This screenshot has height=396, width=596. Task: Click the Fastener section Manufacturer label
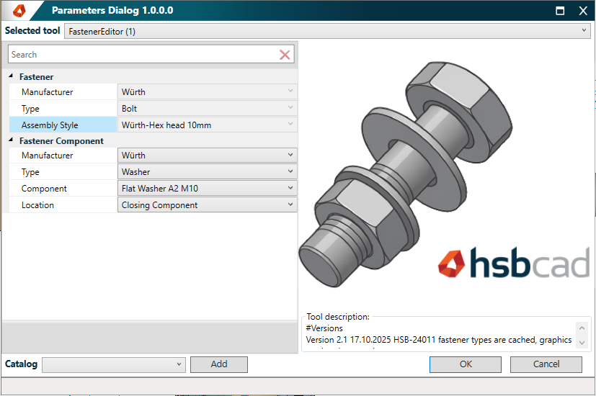(x=47, y=92)
